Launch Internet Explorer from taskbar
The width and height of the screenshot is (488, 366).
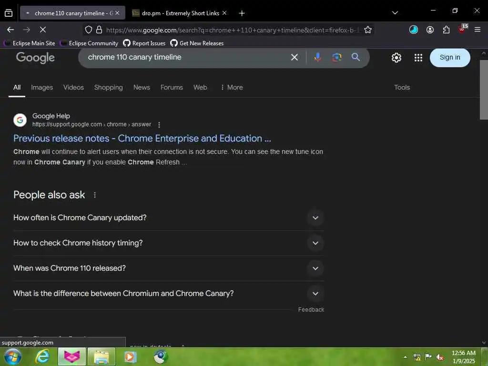point(42,356)
